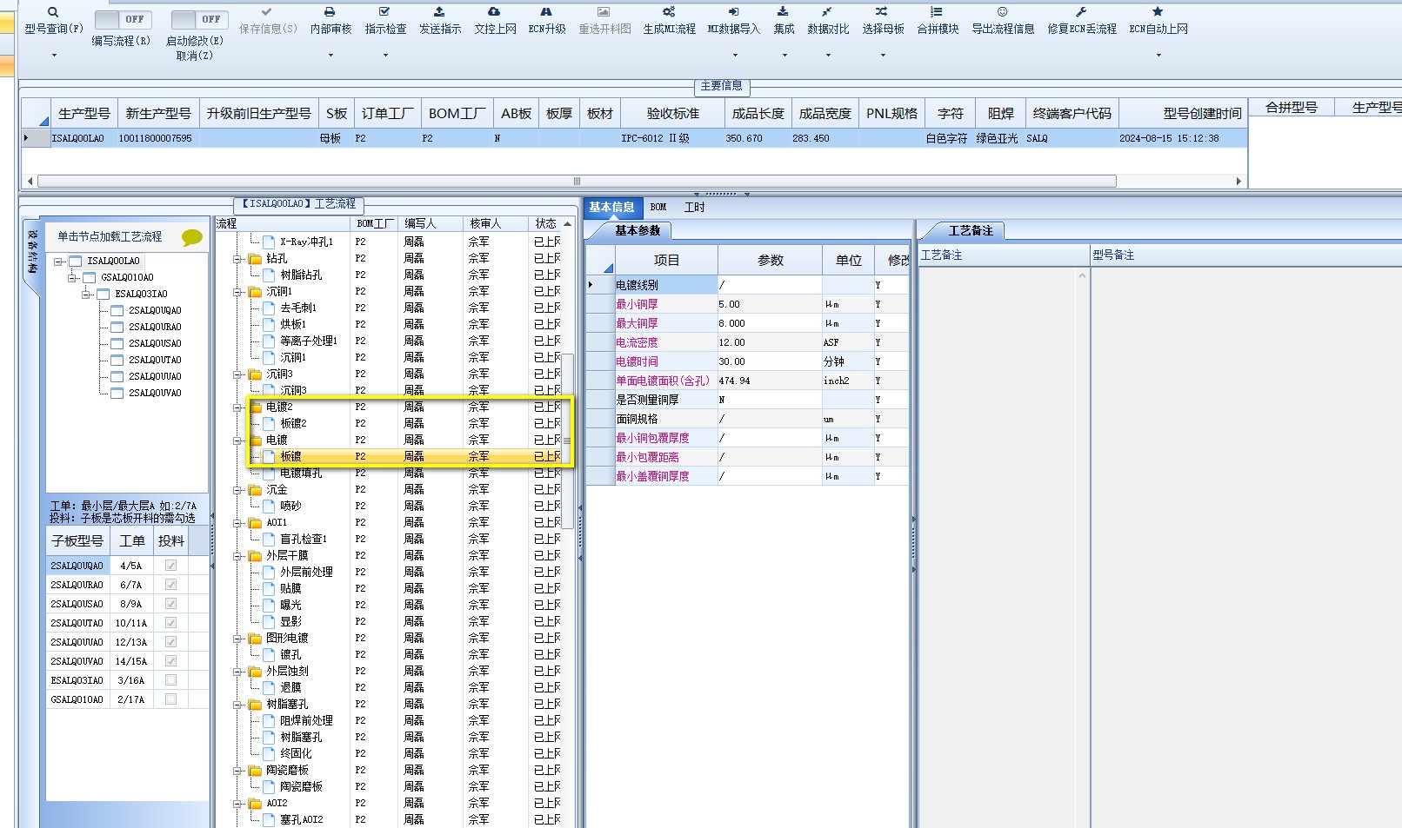Collapse the 图形电镀 process folder
The image size is (1402, 828).
point(237,639)
